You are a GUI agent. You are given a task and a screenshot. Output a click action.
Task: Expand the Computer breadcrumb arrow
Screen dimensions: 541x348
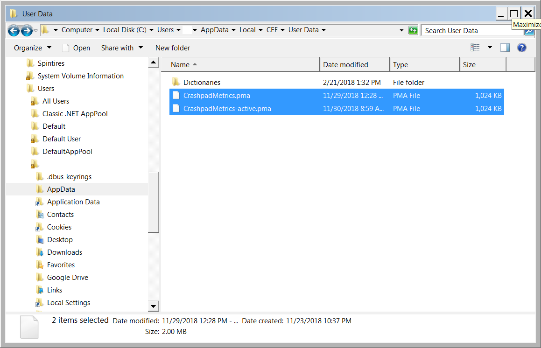[97, 30]
